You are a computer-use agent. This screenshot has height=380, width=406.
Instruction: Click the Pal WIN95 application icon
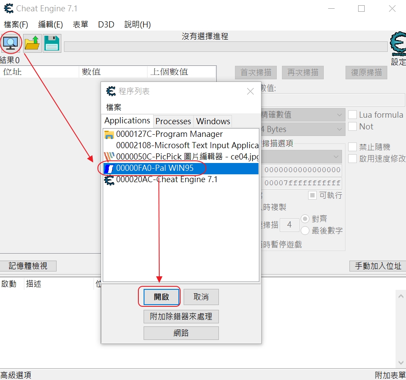tap(109, 168)
